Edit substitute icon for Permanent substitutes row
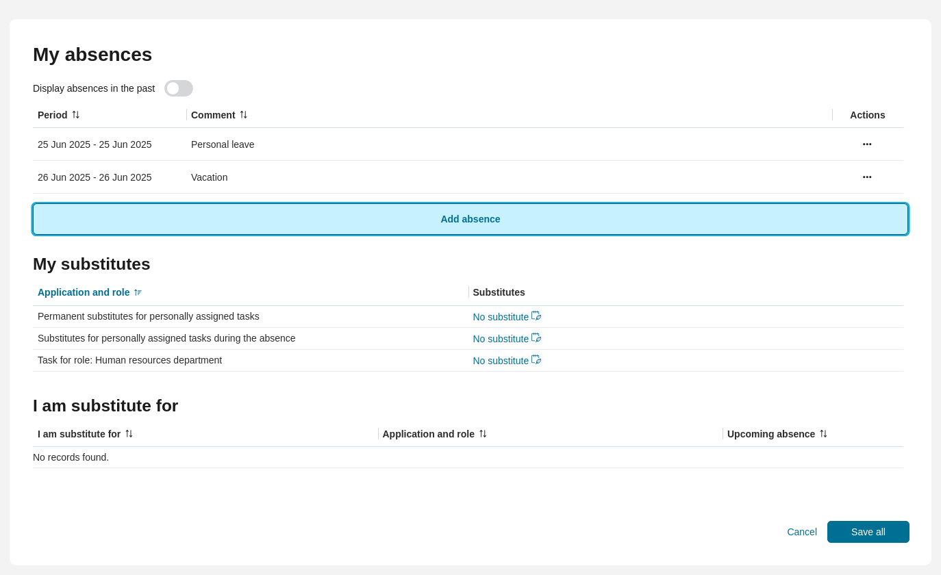 point(536,316)
